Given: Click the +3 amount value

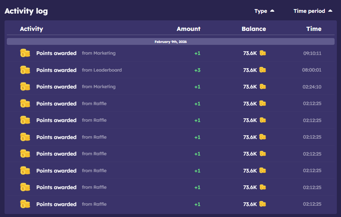Looking at the screenshot, I should [x=197, y=70].
